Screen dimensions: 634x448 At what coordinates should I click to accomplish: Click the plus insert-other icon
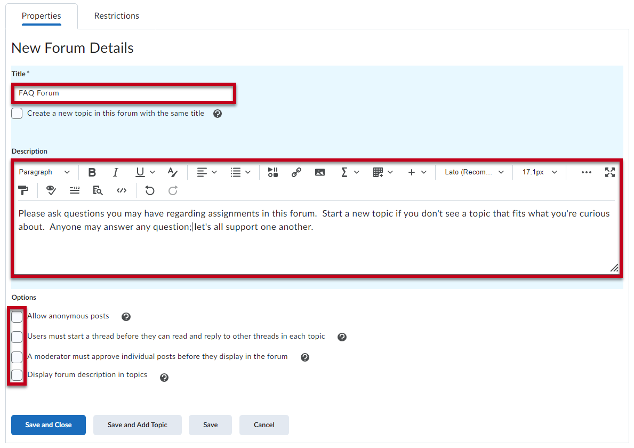412,172
